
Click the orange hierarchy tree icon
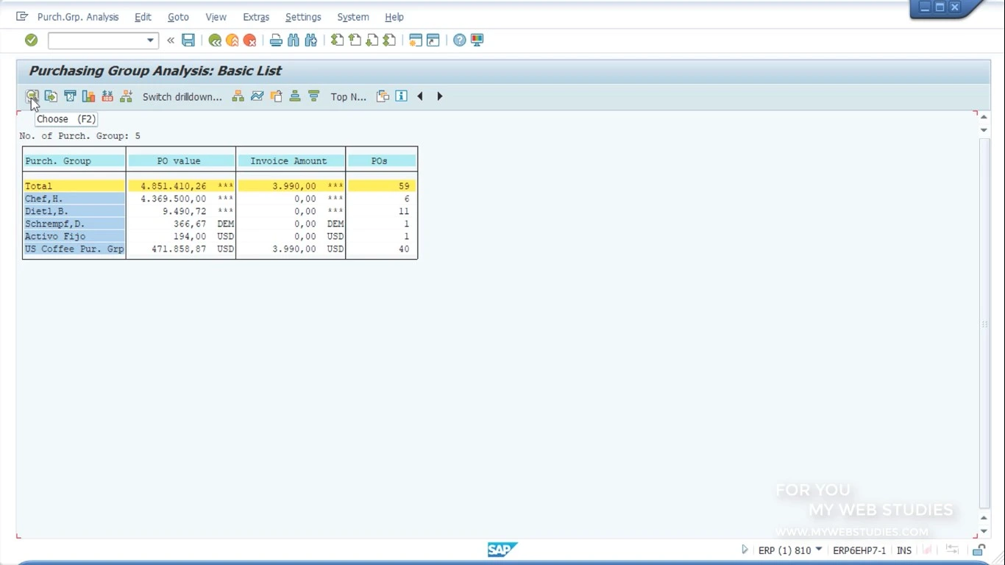pyautogui.click(x=238, y=96)
